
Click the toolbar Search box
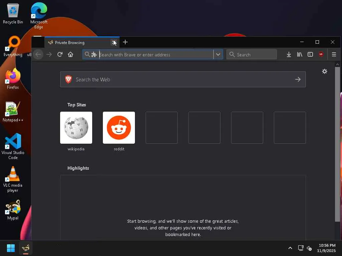(252, 54)
